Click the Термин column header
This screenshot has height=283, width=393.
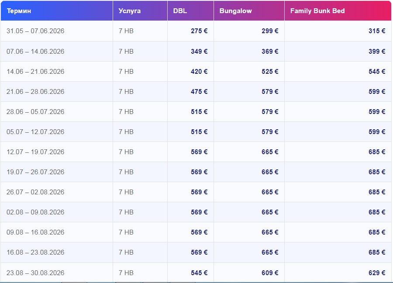[x=19, y=11]
